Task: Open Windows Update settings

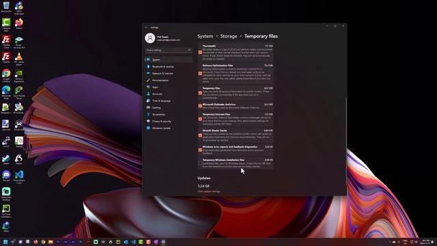Action: coord(169,128)
